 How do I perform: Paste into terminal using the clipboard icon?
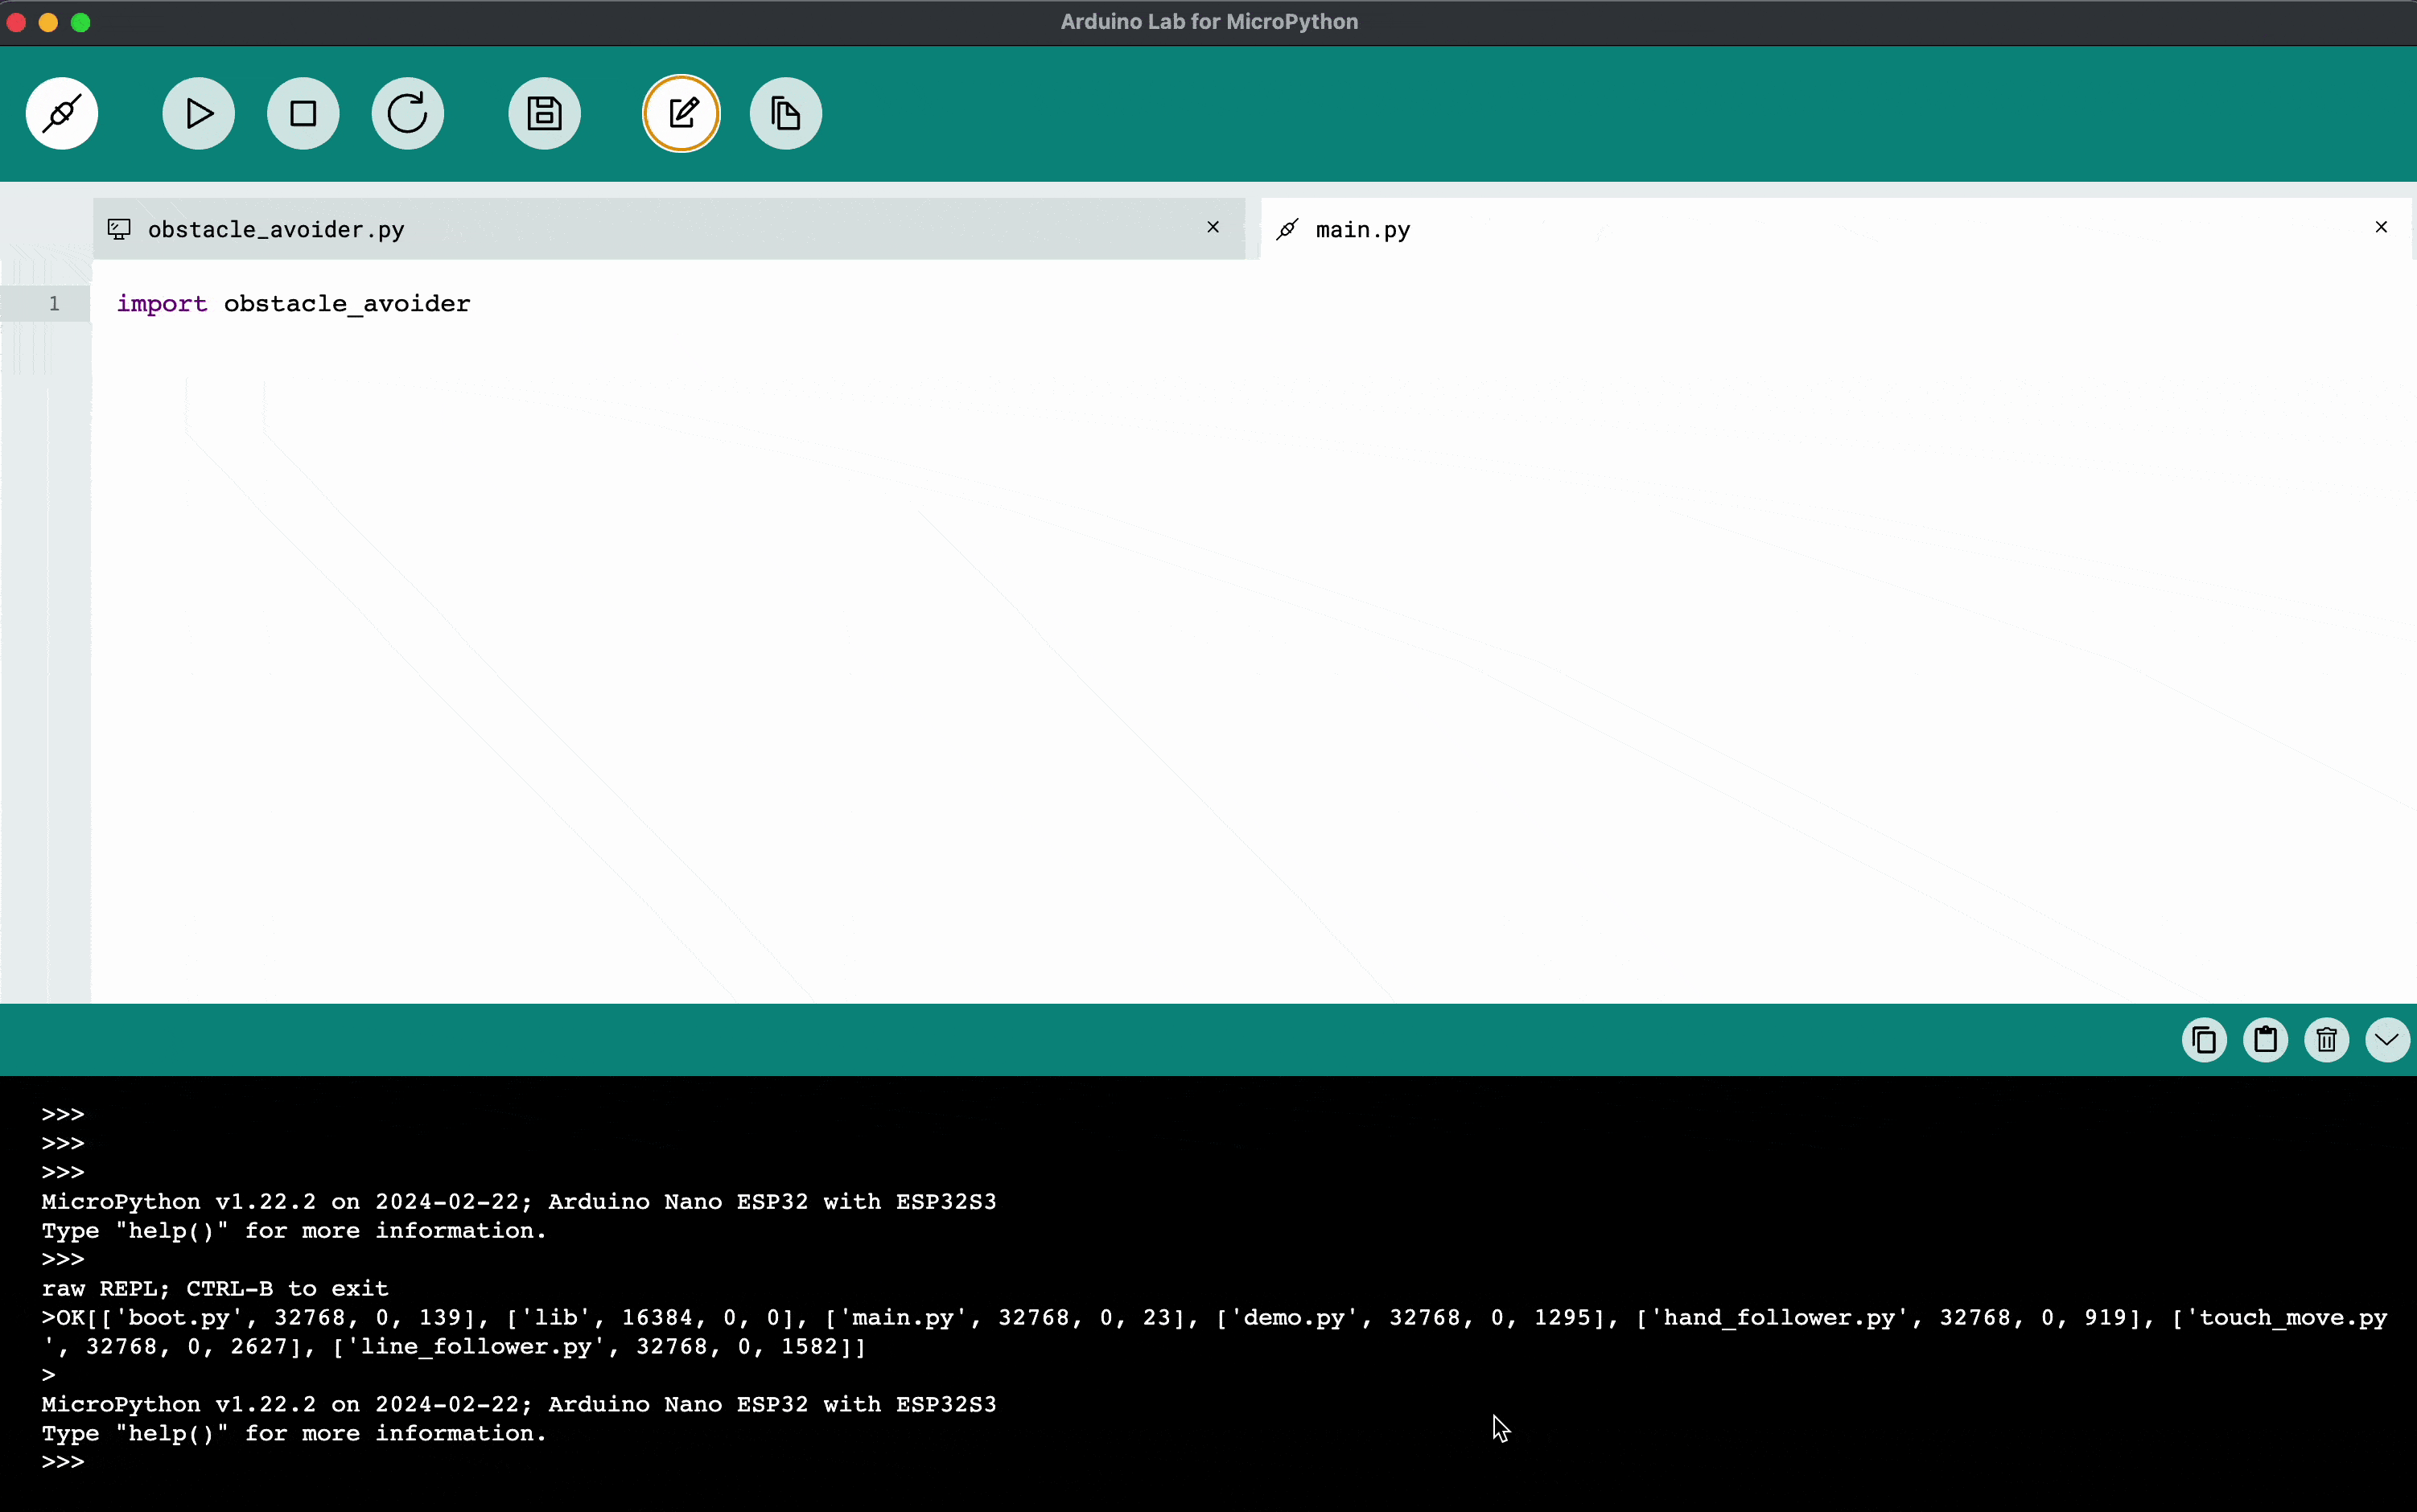[x=2265, y=1040]
